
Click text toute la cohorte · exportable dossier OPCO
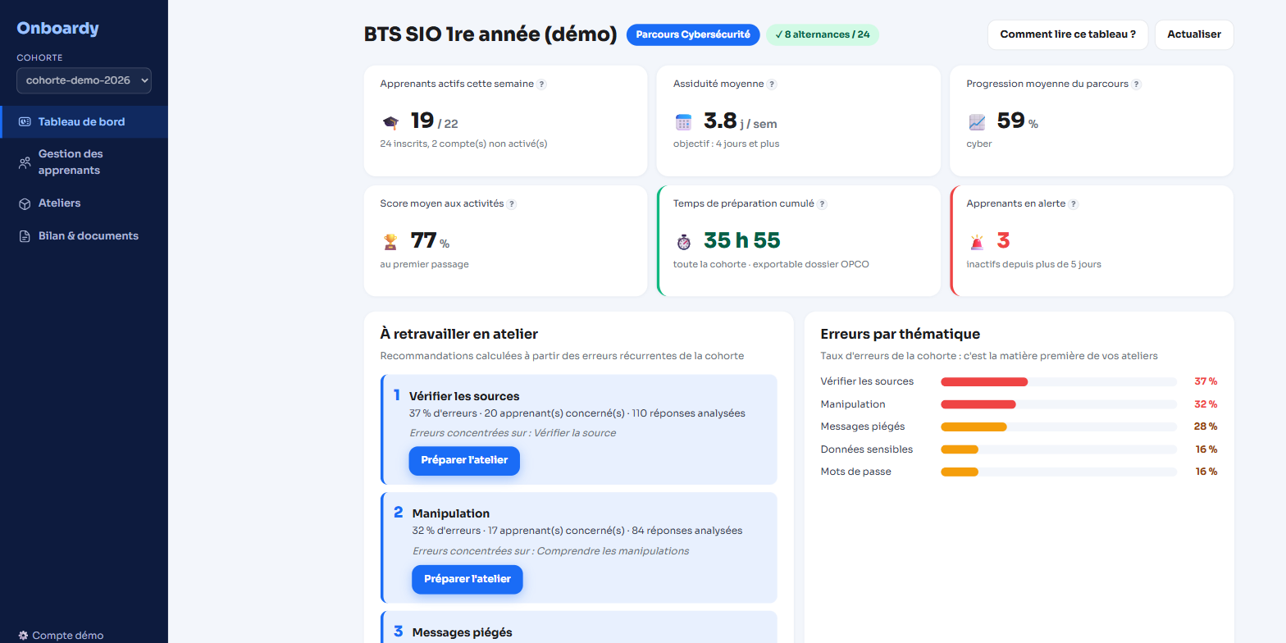(x=771, y=264)
